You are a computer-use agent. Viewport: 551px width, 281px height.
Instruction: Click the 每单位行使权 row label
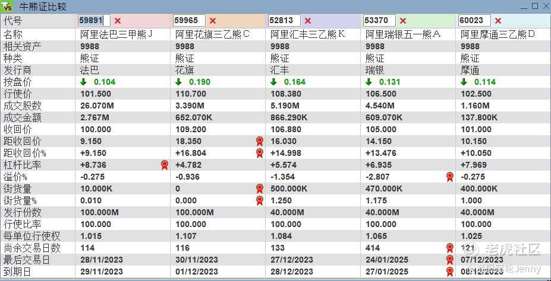[x=32, y=236]
